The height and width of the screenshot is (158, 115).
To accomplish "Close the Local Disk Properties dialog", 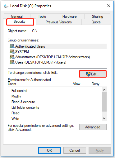I will pyautogui.click(x=109, y=6).
